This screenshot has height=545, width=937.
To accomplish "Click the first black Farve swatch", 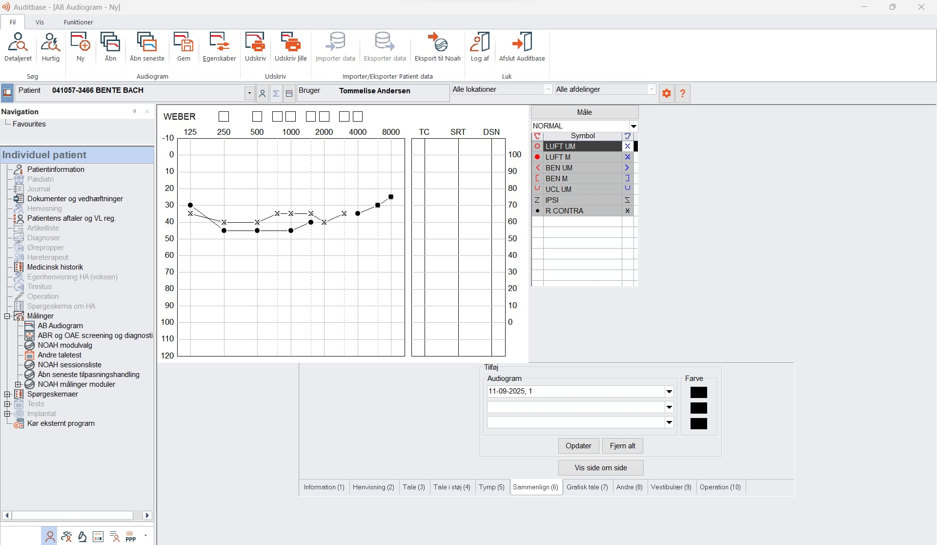I will [x=698, y=393].
